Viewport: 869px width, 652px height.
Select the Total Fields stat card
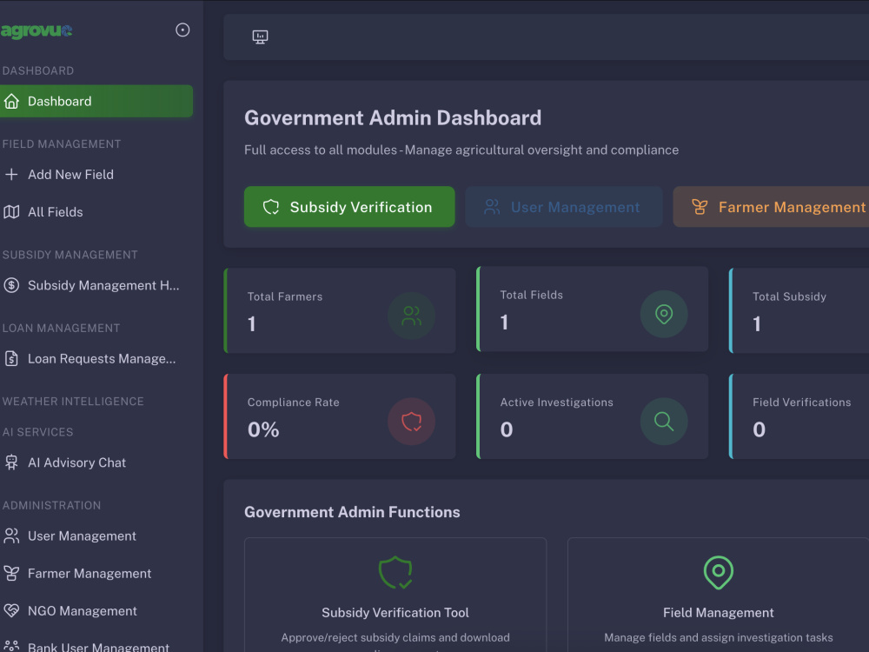[593, 309]
